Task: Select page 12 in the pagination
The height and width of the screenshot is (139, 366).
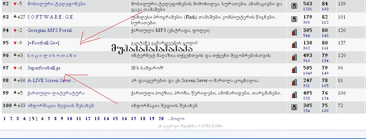Action: pyautogui.click(x=88, y=119)
